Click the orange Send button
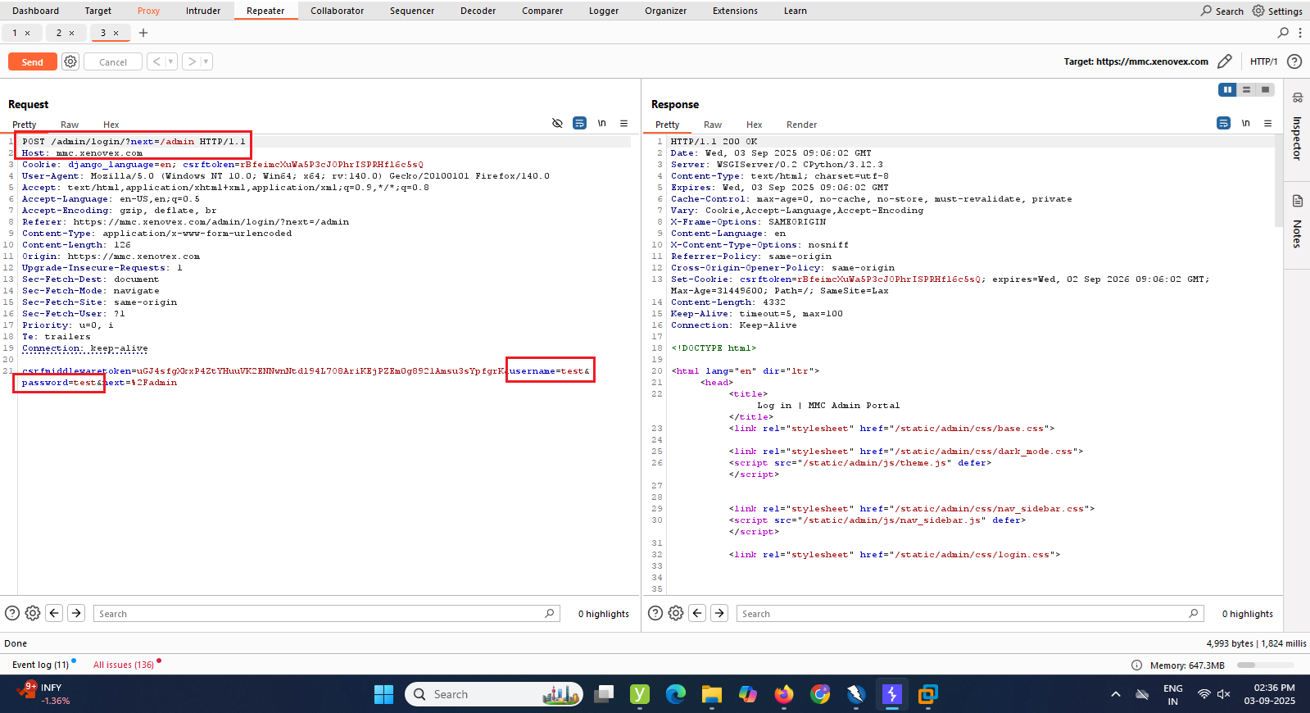 point(33,61)
